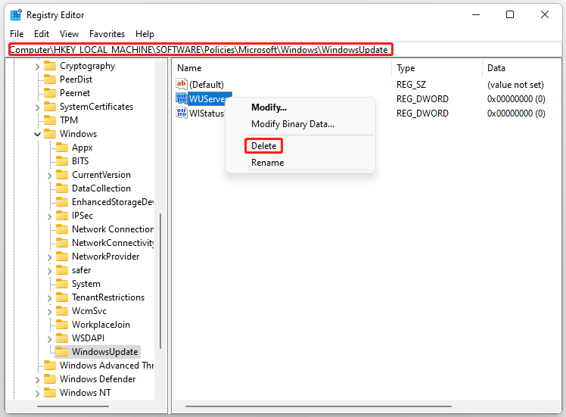Expand the IPSec key

tap(50, 216)
